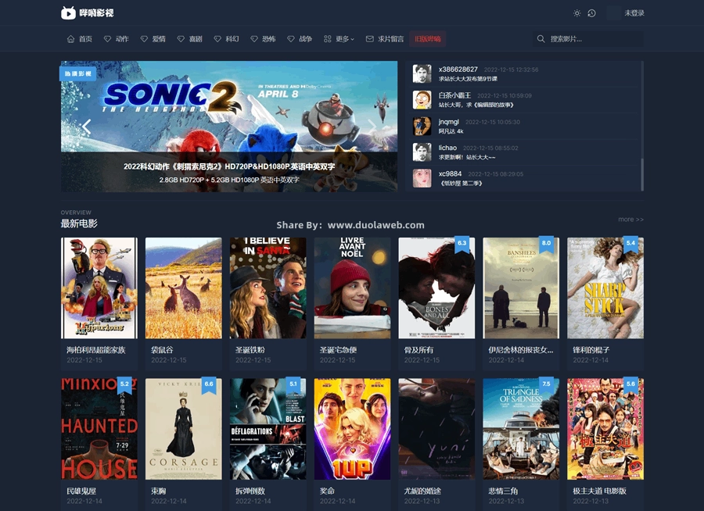Click the movie title 尤妮的婚途

coord(422,491)
